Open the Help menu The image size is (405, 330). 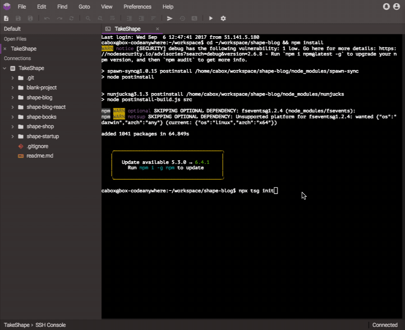pos(168,7)
